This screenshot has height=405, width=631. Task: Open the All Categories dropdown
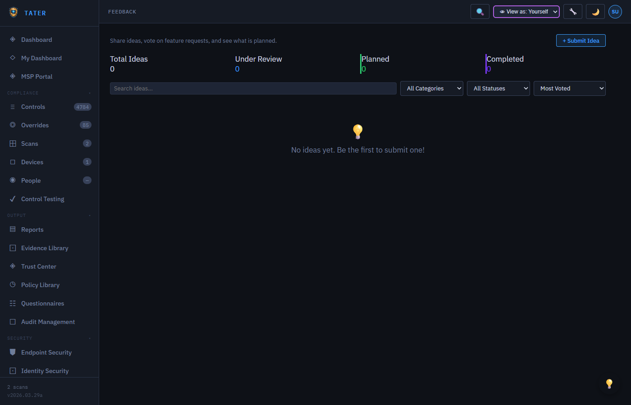(432, 89)
